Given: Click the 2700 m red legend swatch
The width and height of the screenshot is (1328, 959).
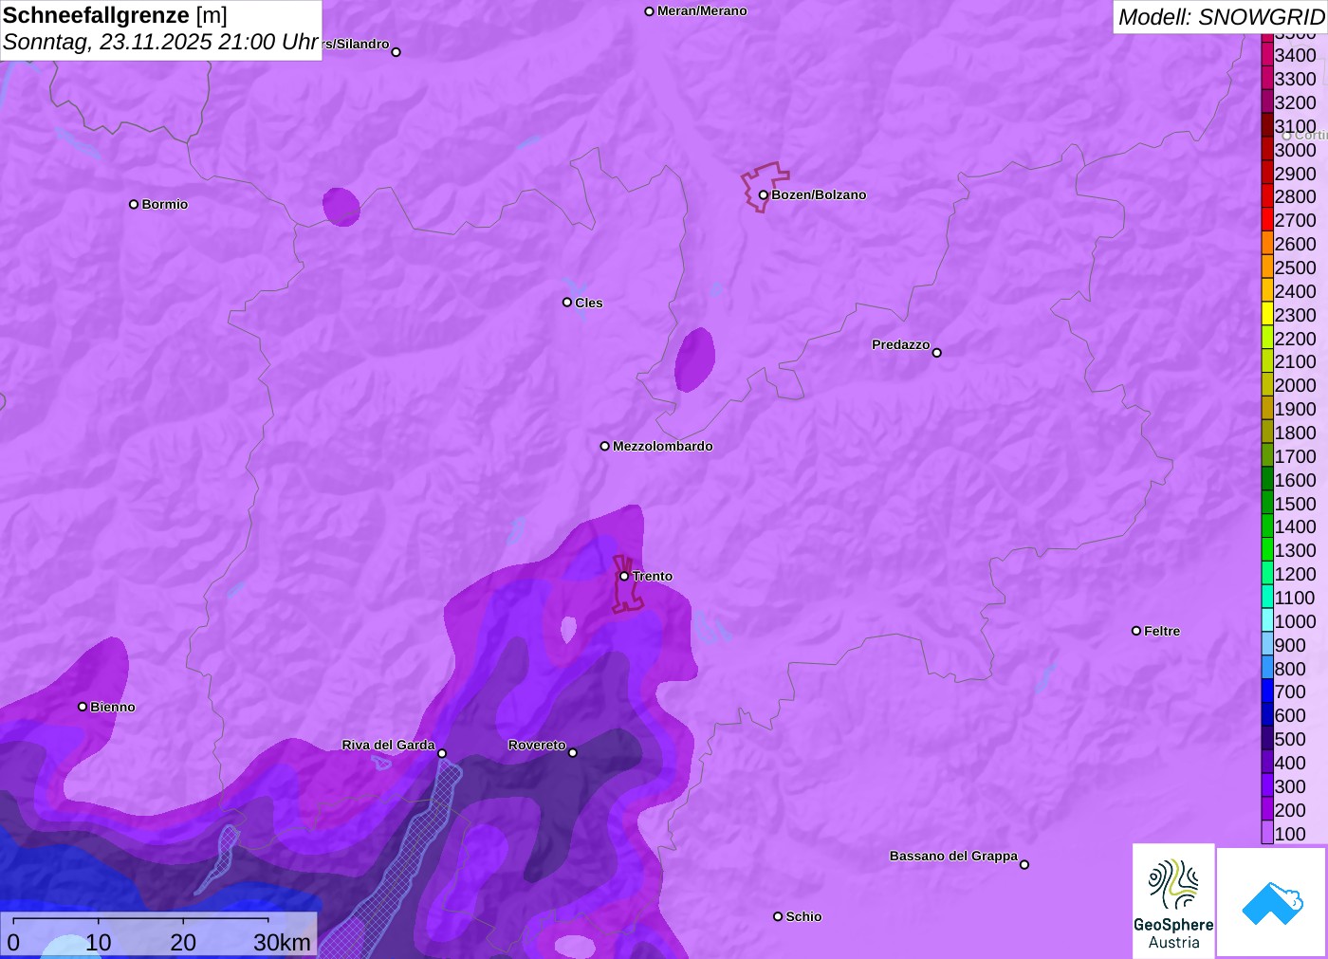Looking at the screenshot, I should pos(1267,220).
